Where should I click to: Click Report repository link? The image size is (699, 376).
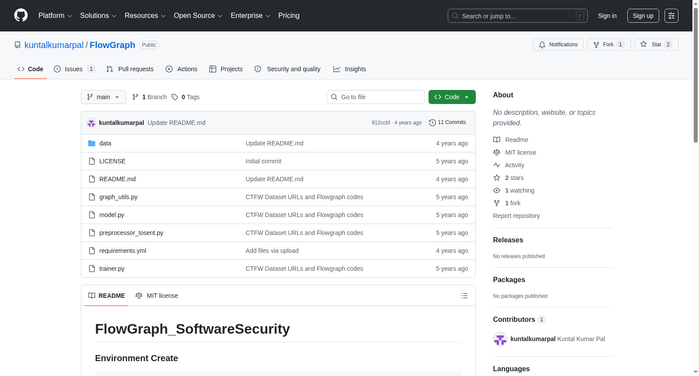[x=516, y=216]
